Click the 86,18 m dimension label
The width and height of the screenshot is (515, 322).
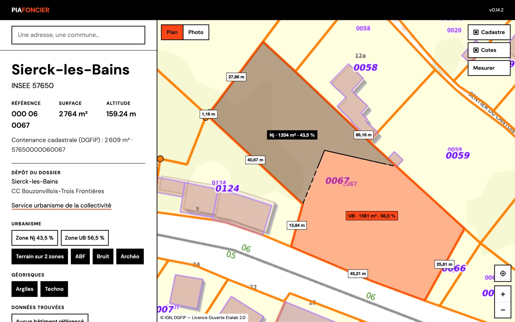[363, 135]
